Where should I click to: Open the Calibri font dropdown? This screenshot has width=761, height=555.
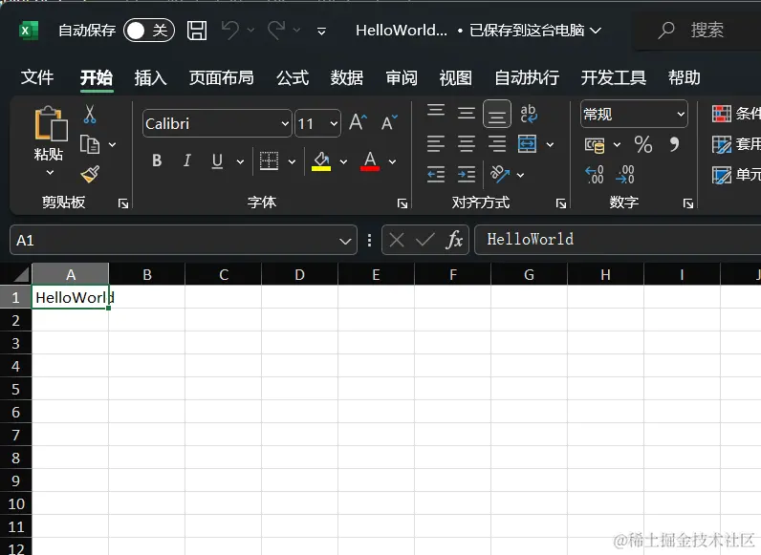(285, 123)
